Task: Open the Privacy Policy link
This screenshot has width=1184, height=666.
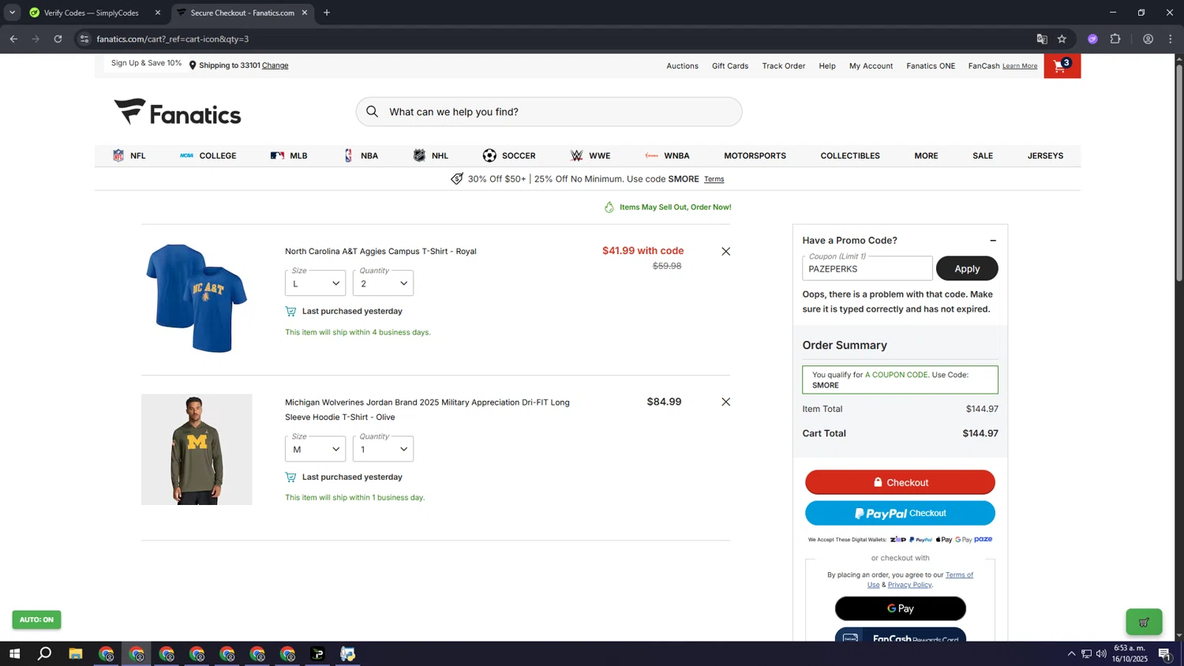Action: pyautogui.click(x=909, y=585)
